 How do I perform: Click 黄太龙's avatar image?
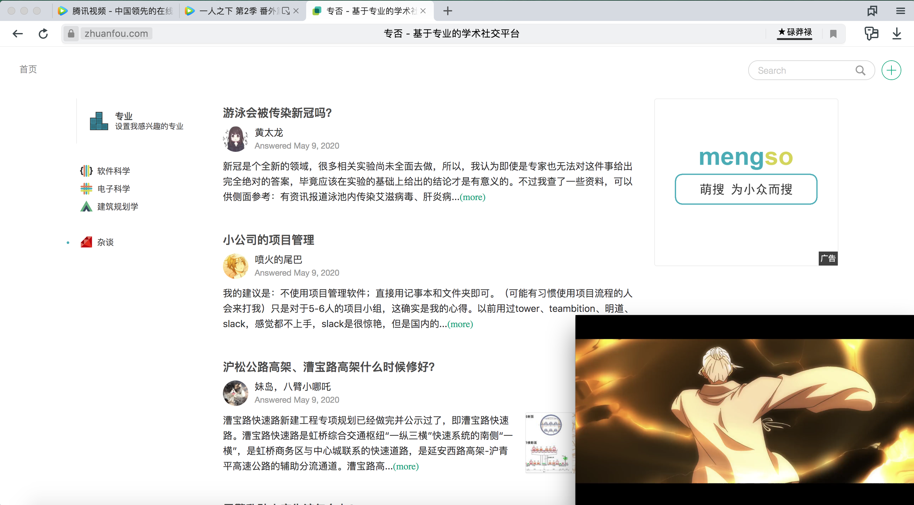[235, 139]
